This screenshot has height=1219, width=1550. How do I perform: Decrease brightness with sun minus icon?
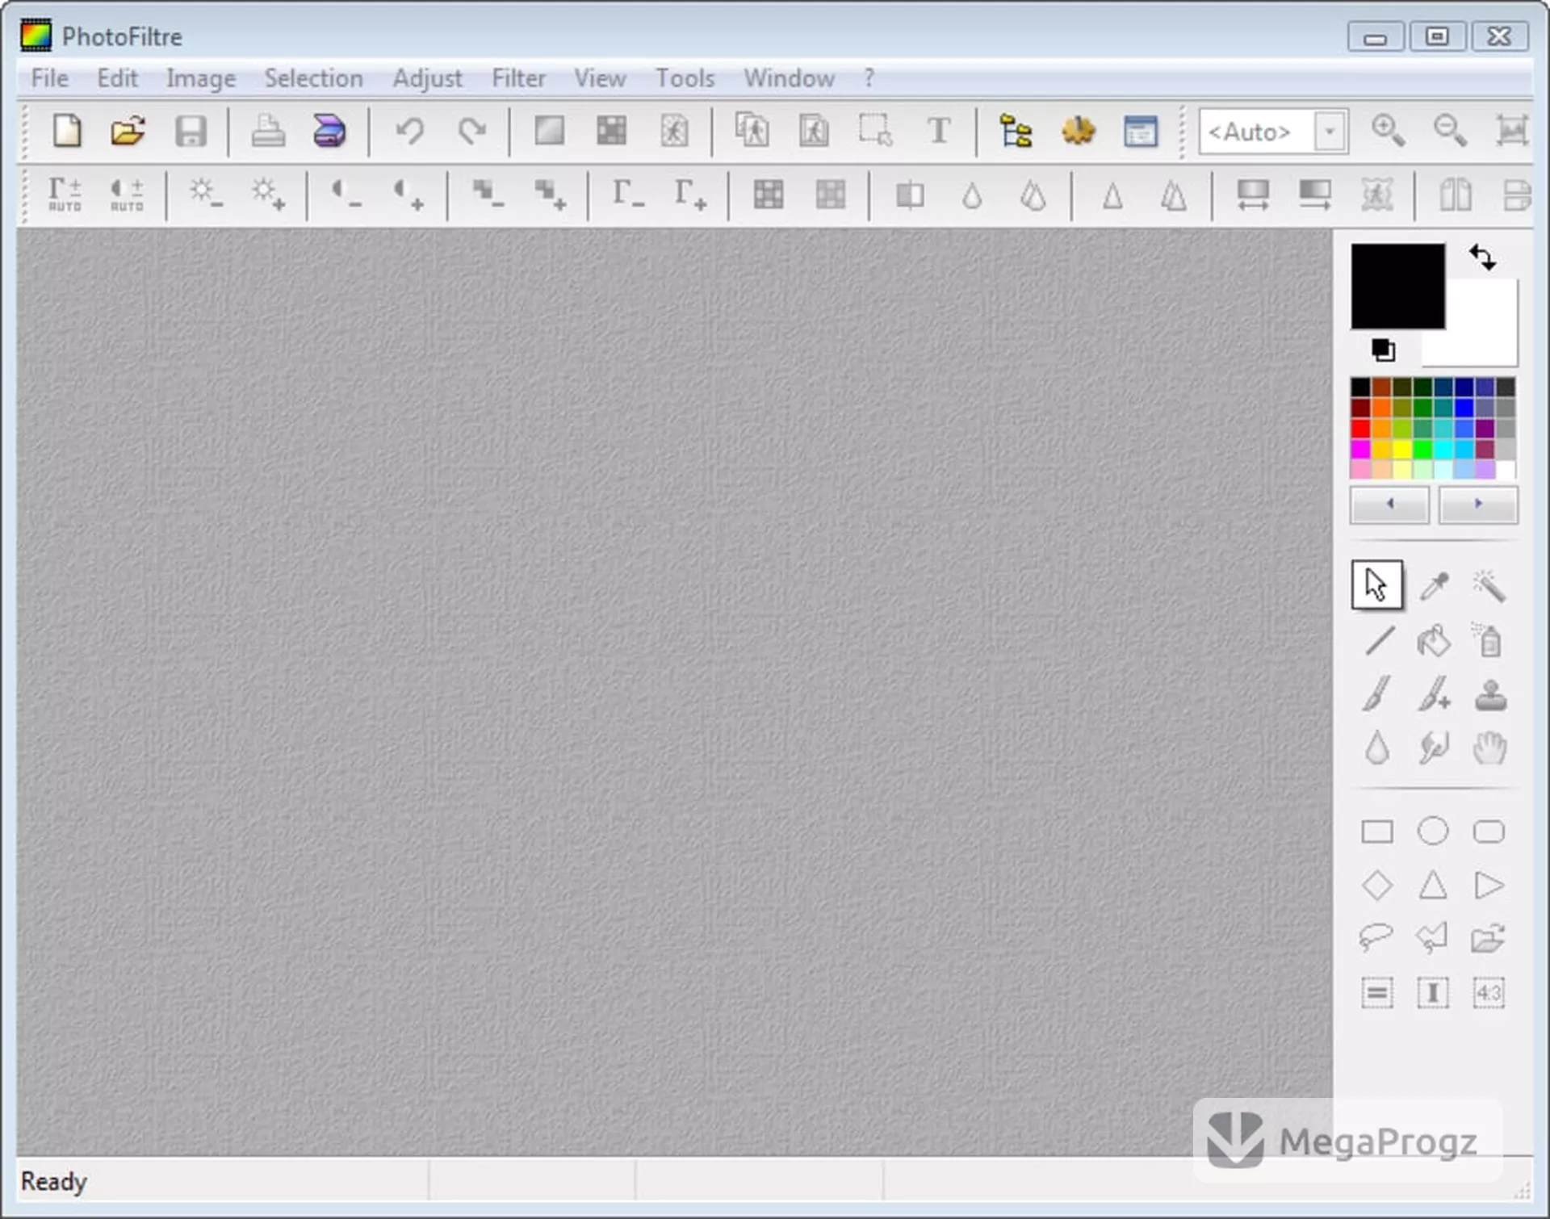click(x=205, y=195)
